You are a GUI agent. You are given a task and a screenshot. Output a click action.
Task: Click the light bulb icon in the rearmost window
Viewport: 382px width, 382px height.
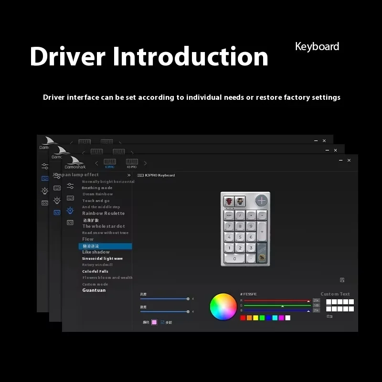coord(45,191)
